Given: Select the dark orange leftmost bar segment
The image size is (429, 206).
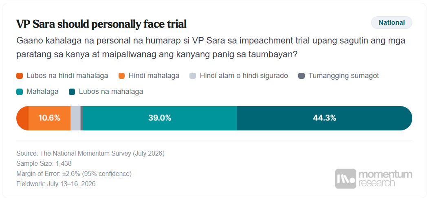Looking at the screenshot, I should (23, 118).
